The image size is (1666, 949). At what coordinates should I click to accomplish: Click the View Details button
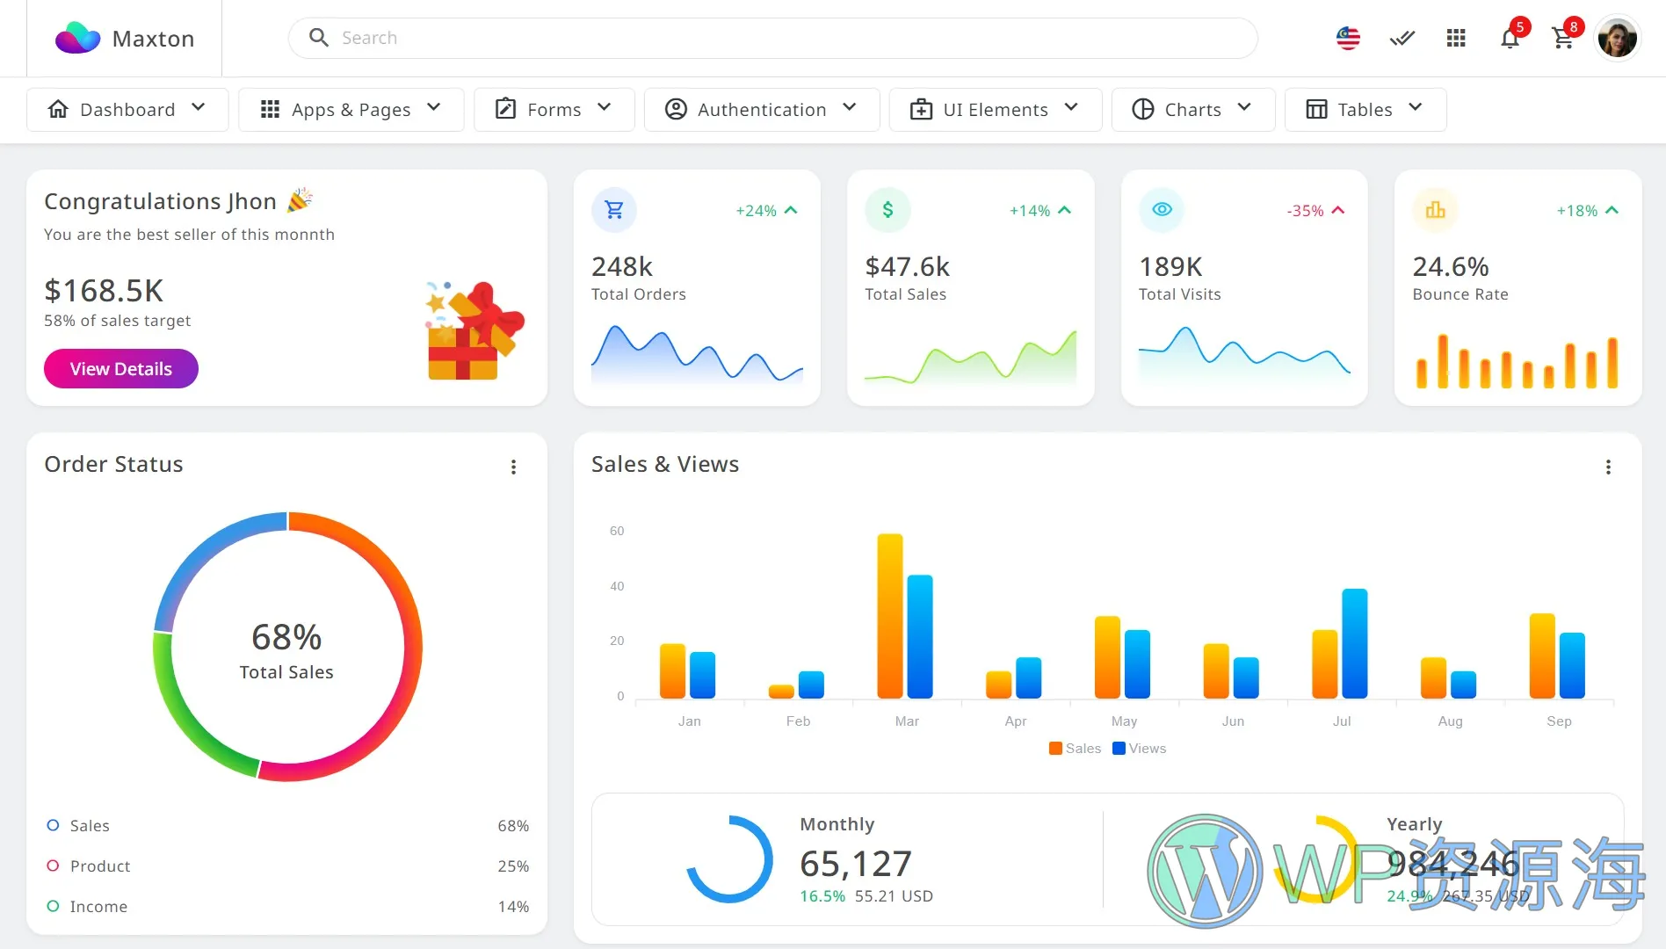coord(121,369)
